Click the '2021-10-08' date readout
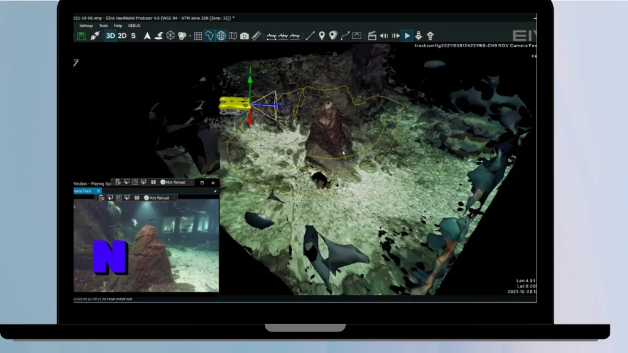Viewport: 628px width, 353px height. point(520,292)
